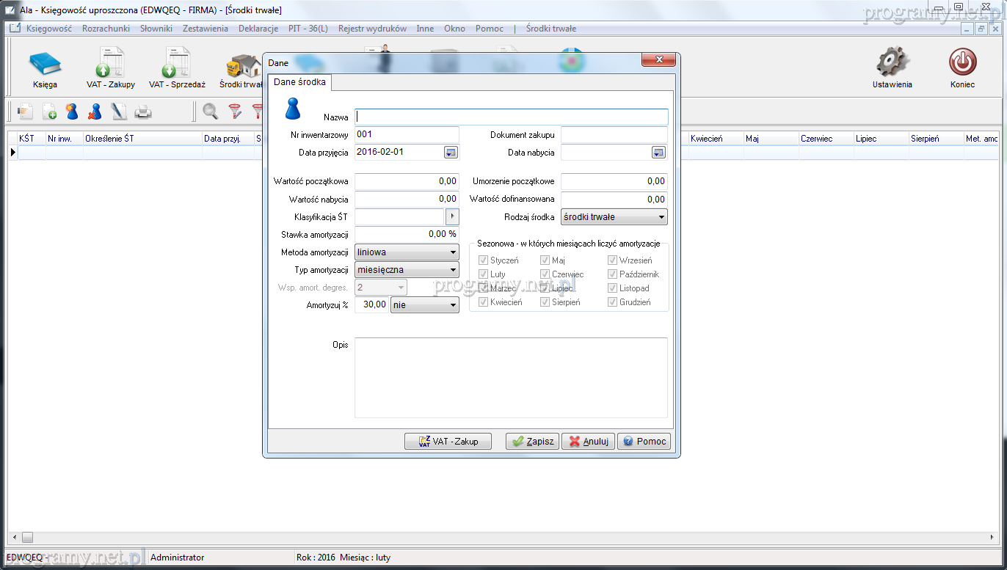The height and width of the screenshot is (570, 1007).
Task: Open the Zestawienia menu
Action: 205,29
